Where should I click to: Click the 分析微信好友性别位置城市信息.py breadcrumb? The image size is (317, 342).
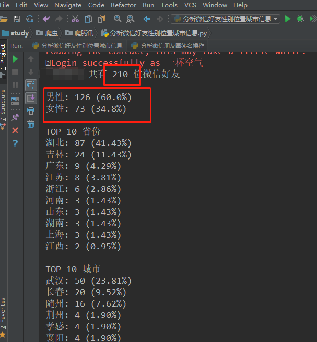coord(154,33)
